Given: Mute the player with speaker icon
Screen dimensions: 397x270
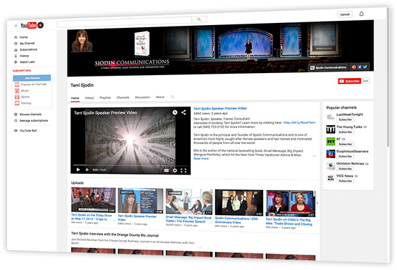Looking at the screenshot, I should [87, 170].
